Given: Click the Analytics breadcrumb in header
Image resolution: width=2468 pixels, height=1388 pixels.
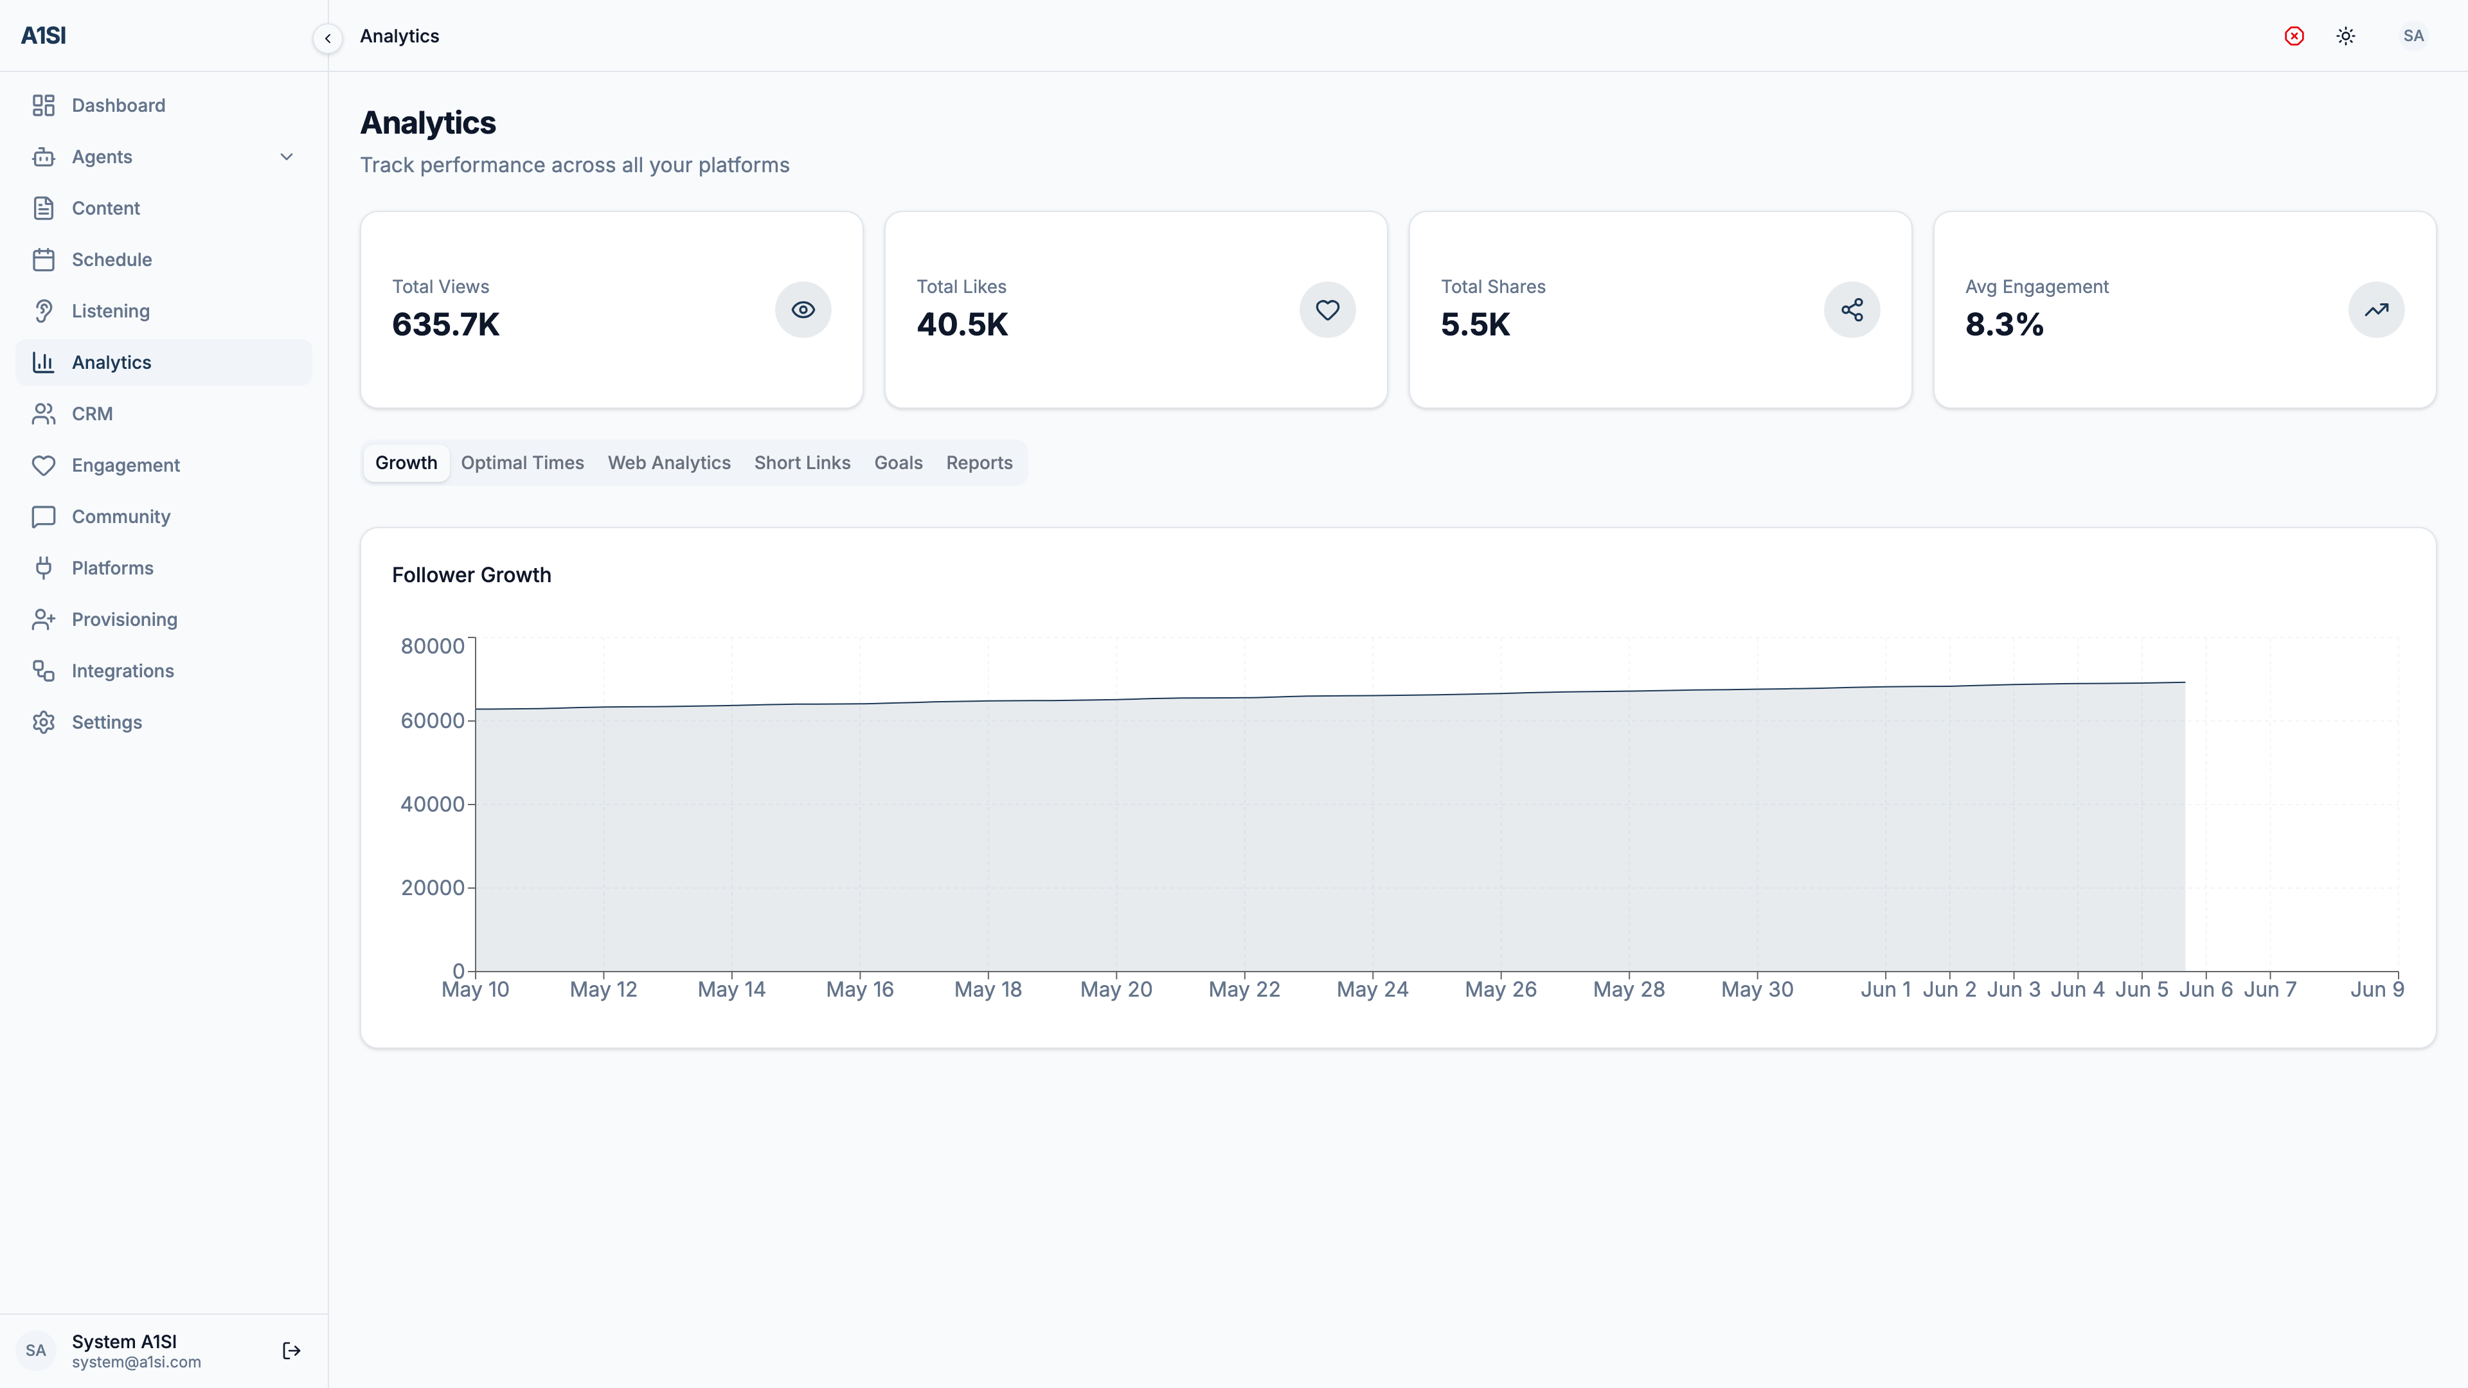Looking at the screenshot, I should pyautogui.click(x=400, y=35).
